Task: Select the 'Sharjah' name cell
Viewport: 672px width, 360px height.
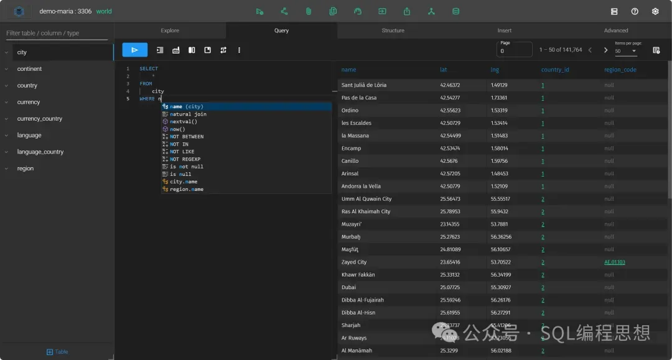Action: 351,325
